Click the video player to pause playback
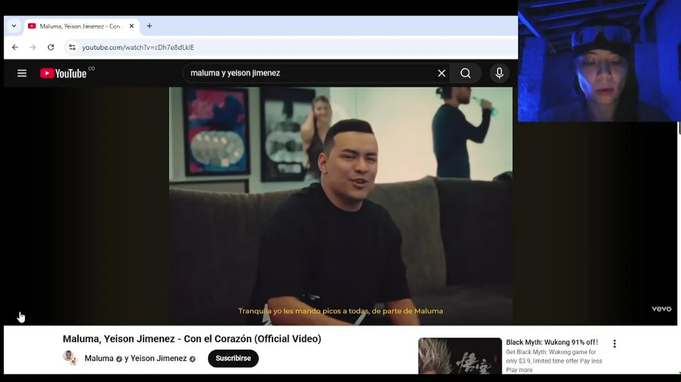The image size is (681, 382). point(340,206)
